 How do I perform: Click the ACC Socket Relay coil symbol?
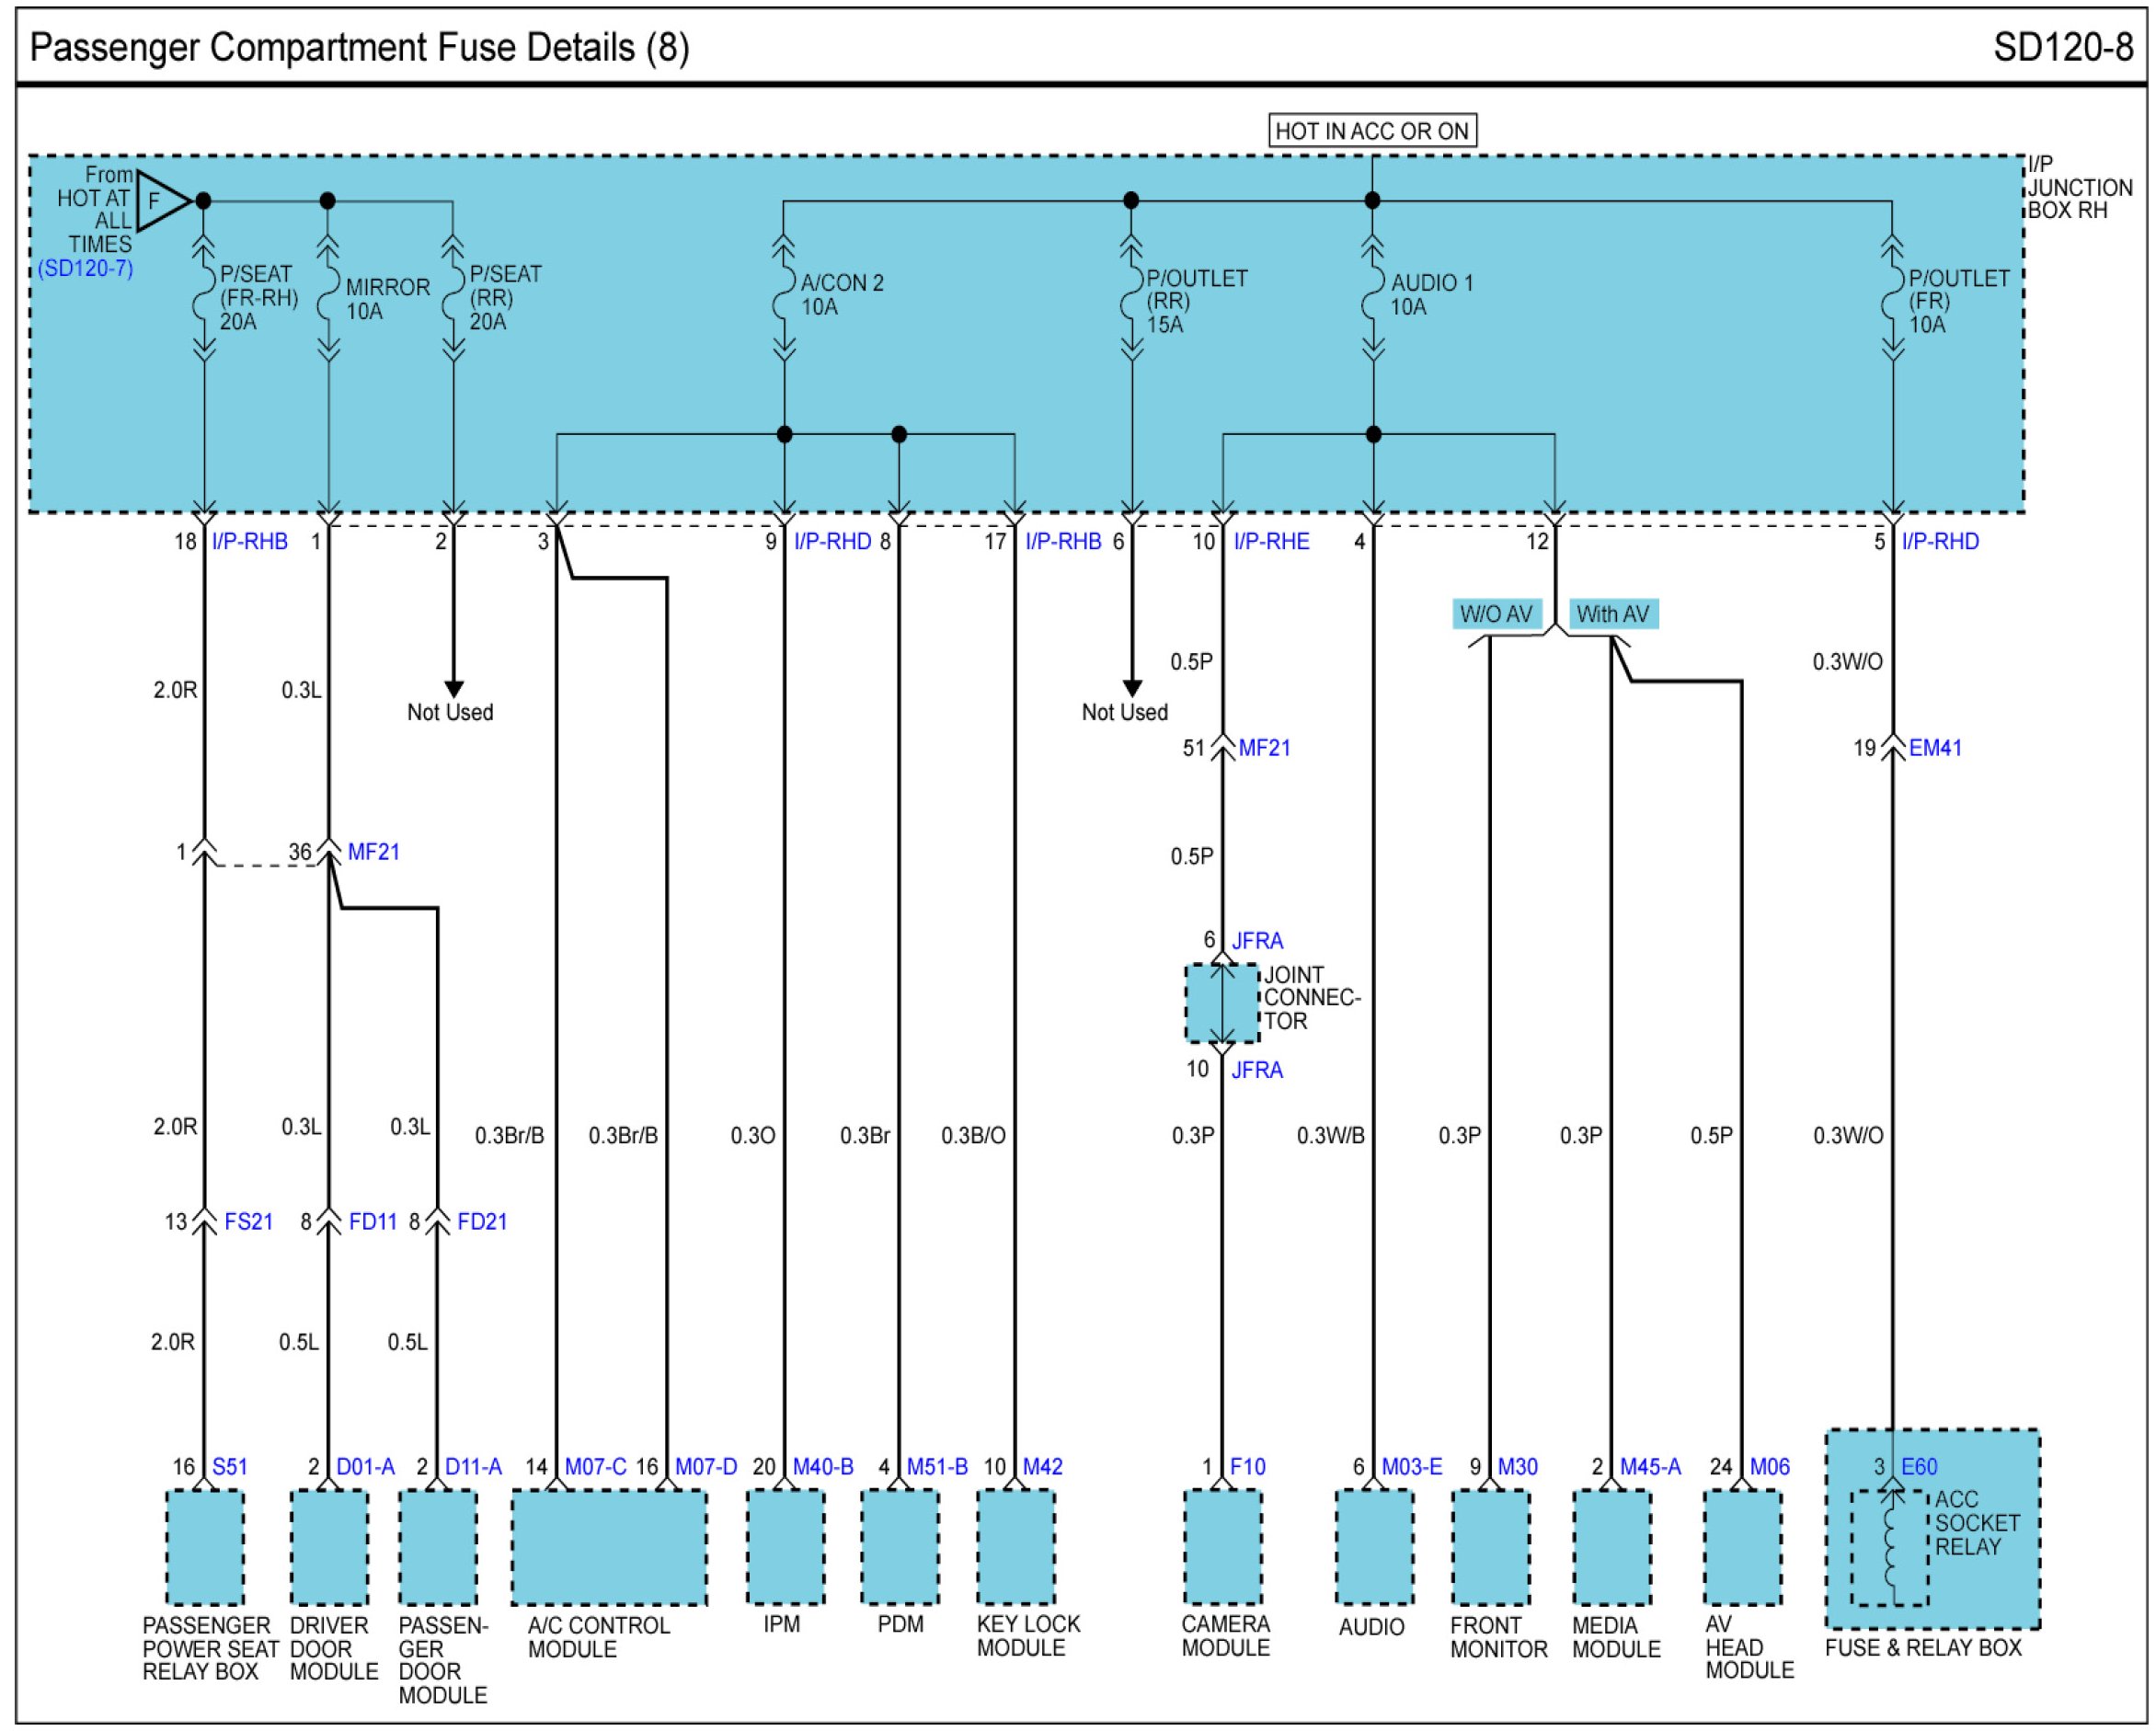(x=1889, y=1548)
